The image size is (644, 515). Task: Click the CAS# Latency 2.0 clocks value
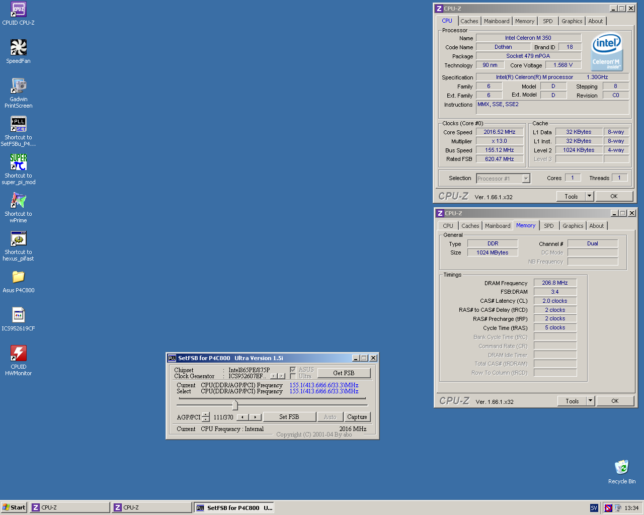point(555,301)
